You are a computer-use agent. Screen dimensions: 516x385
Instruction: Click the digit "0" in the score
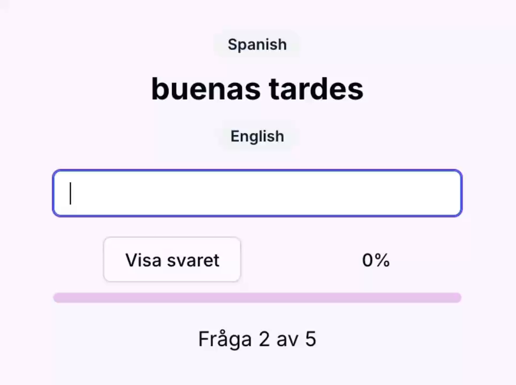[368, 260]
